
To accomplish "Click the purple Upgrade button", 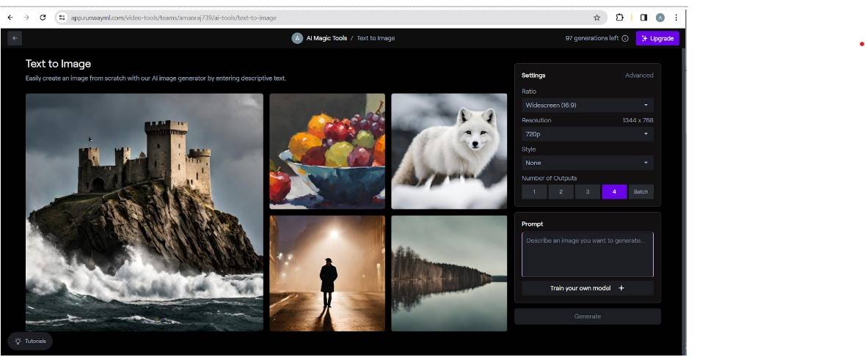I will click(x=657, y=38).
